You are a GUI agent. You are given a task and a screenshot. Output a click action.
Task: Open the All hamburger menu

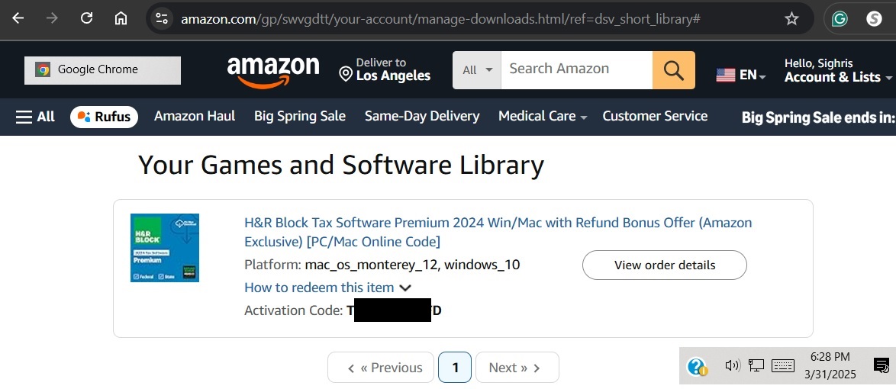click(x=35, y=117)
